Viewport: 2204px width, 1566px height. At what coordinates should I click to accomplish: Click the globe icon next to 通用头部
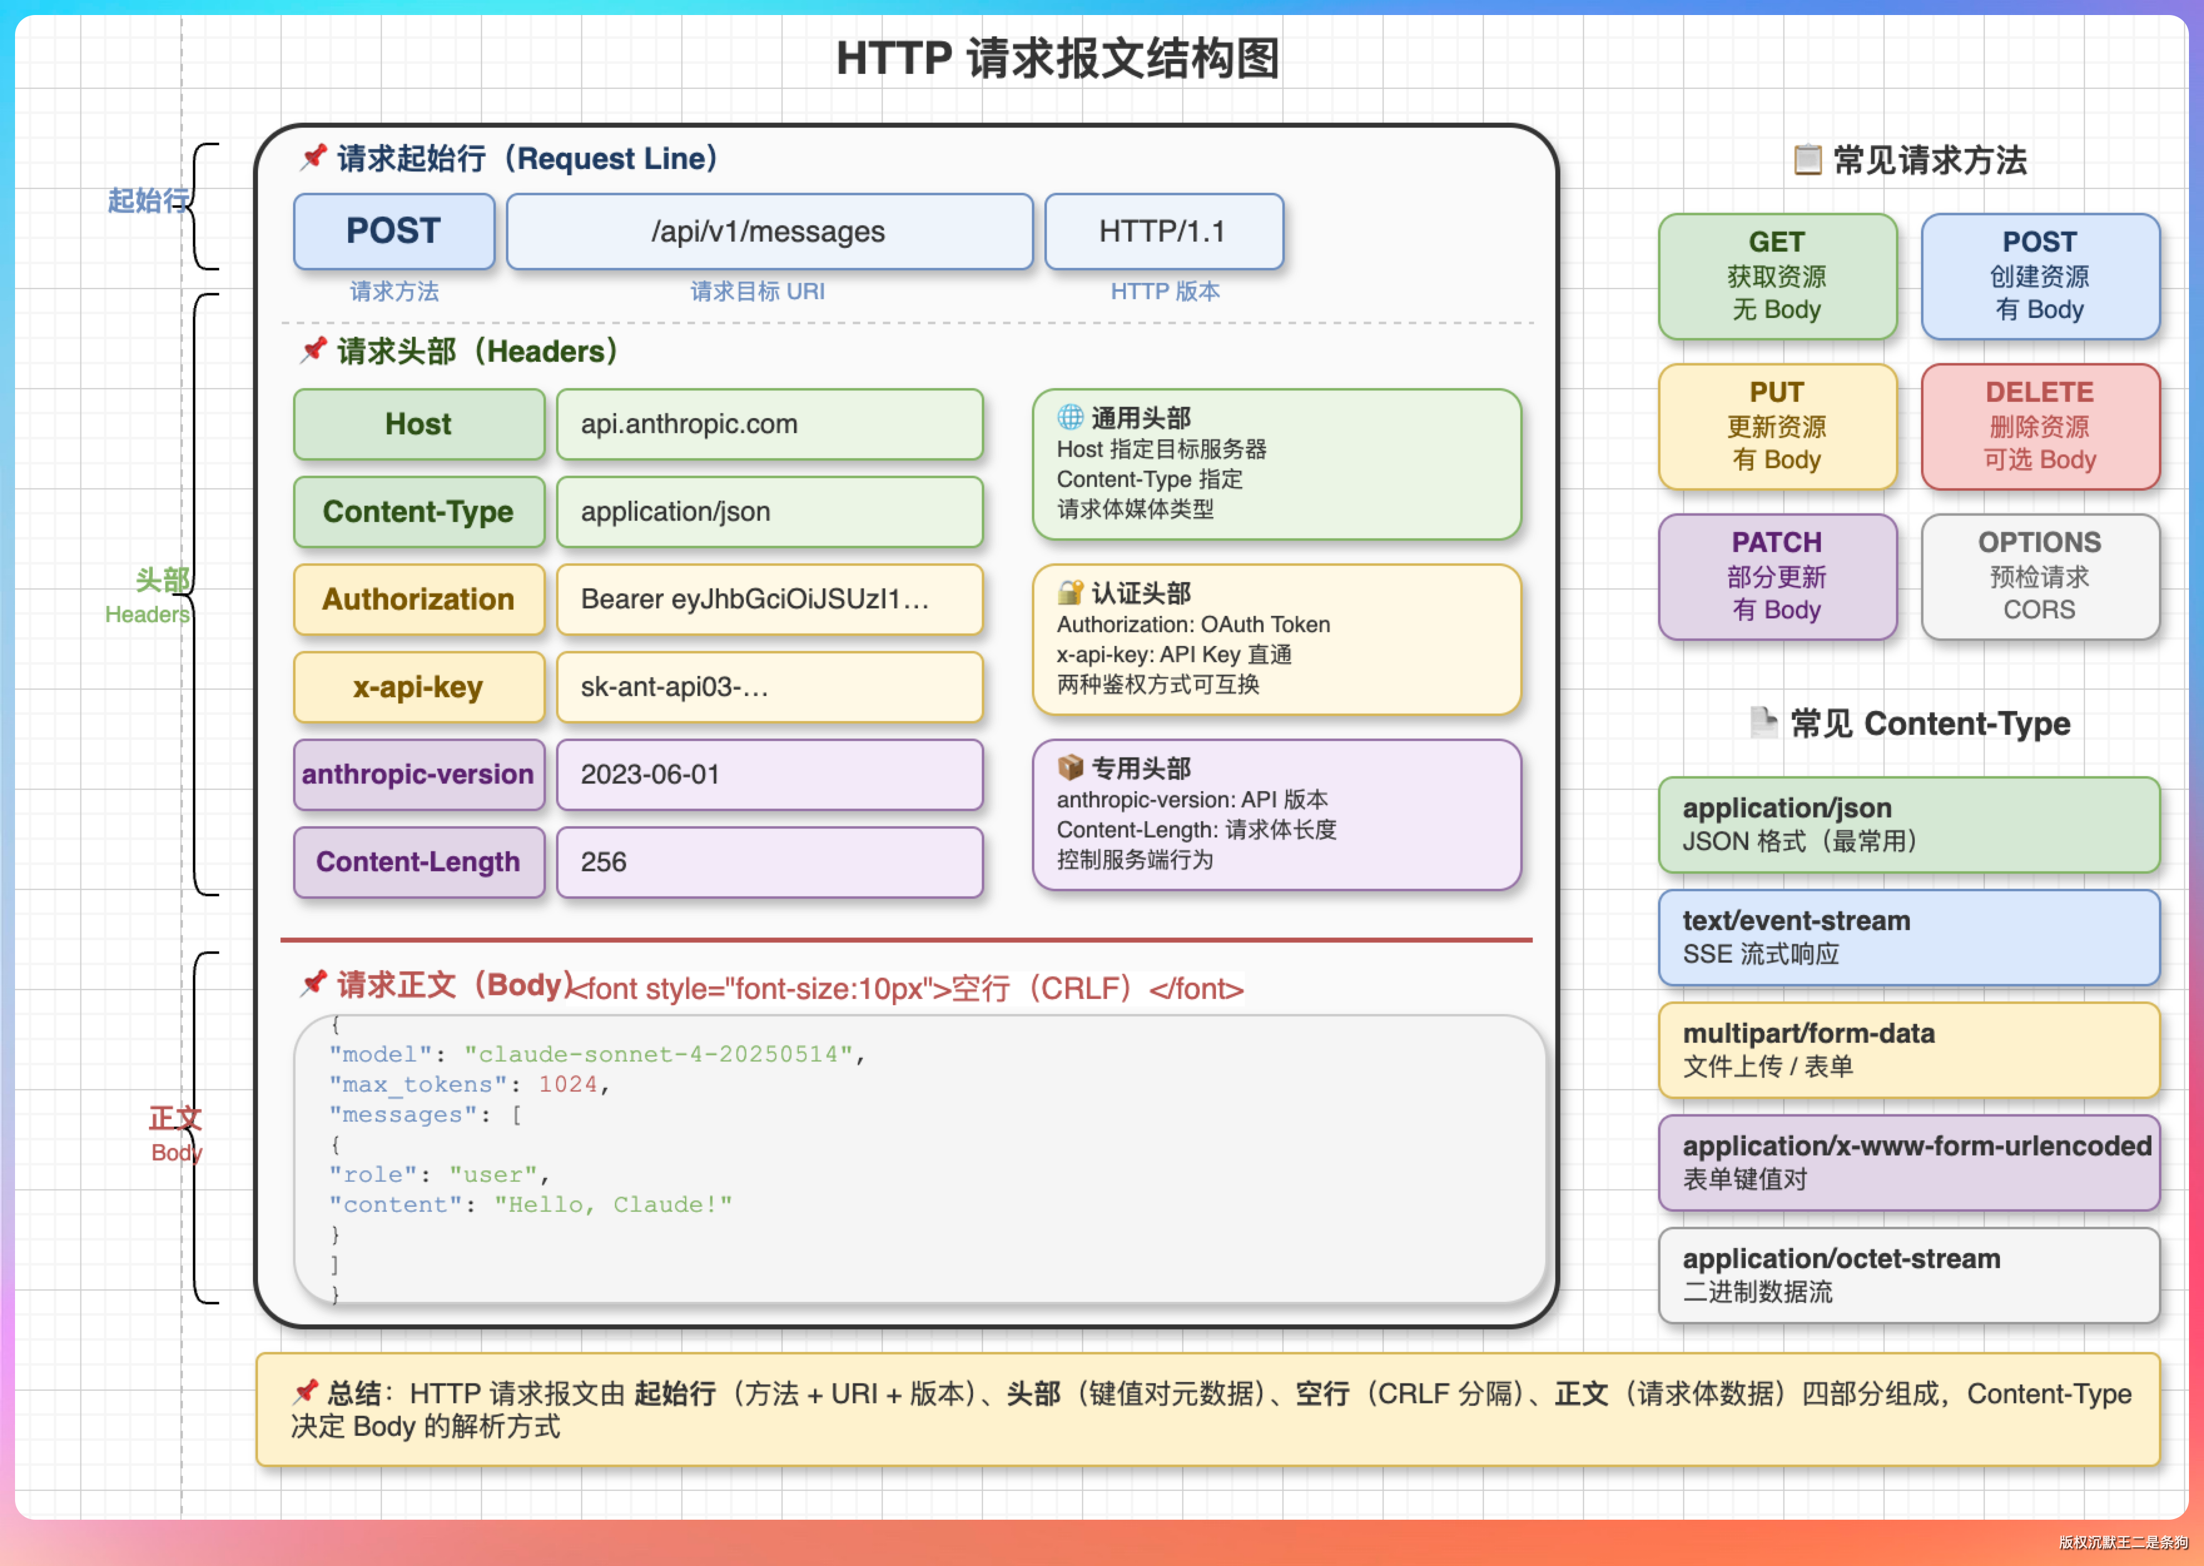pos(1069,417)
